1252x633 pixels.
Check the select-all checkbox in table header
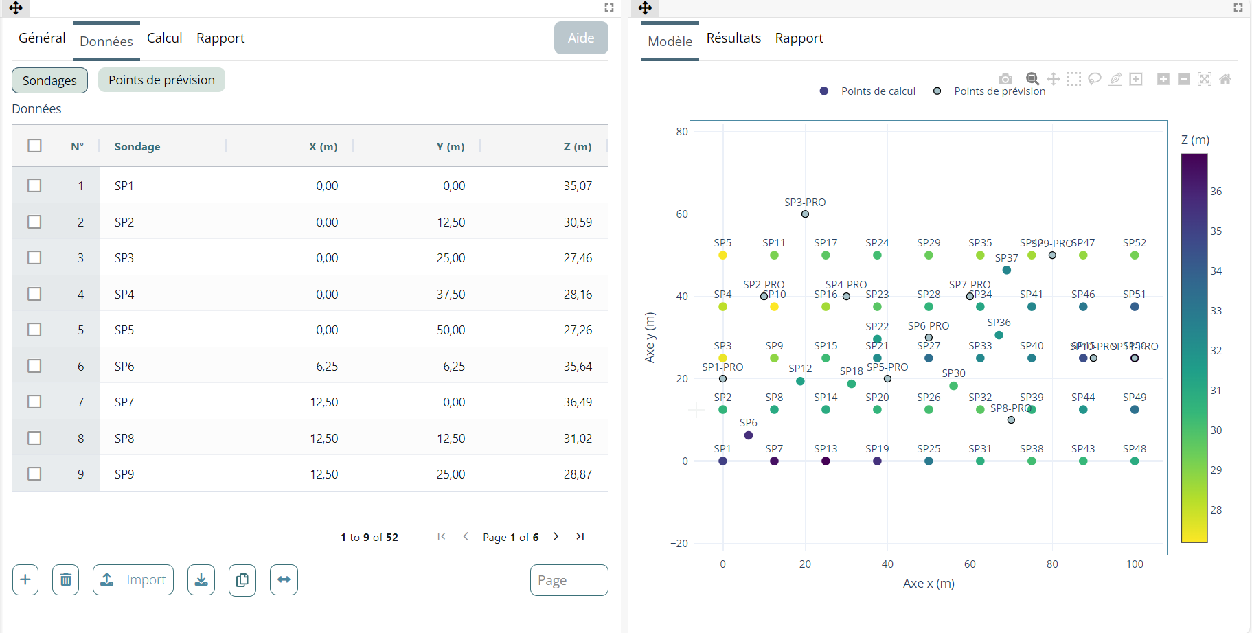tap(34, 146)
